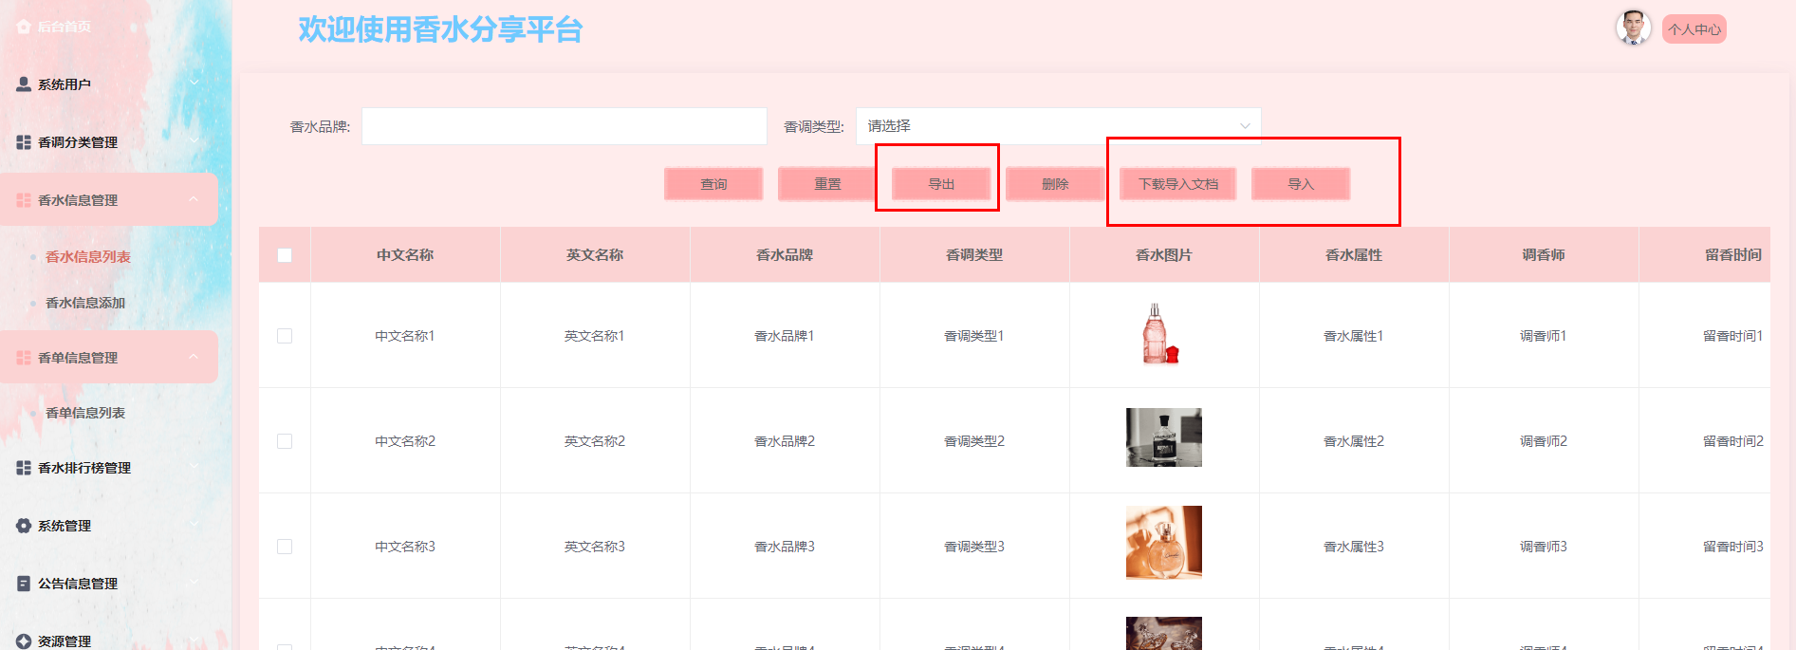The height and width of the screenshot is (650, 1796).
Task: Click the grid icon beside 香单信息管理
Action: pyautogui.click(x=24, y=358)
